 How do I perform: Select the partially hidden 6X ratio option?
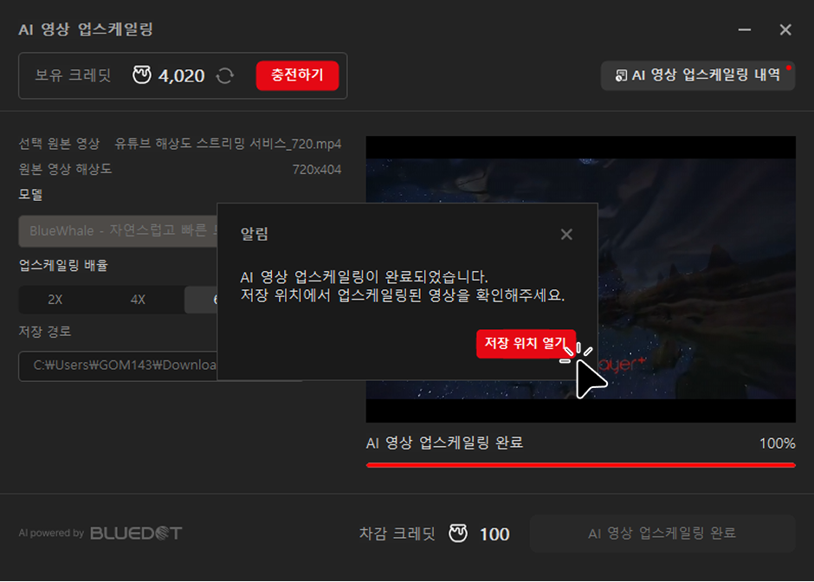coord(201,300)
